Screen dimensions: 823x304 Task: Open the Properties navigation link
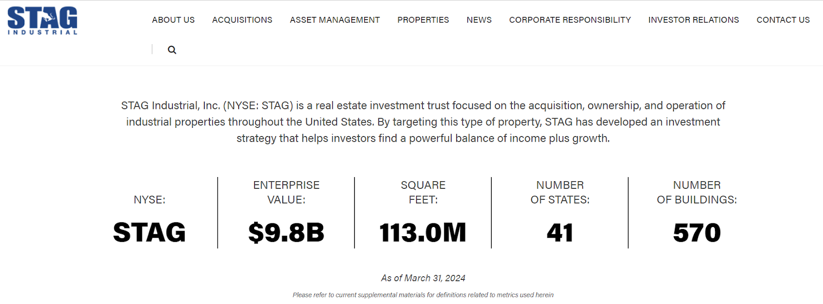point(423,20)
